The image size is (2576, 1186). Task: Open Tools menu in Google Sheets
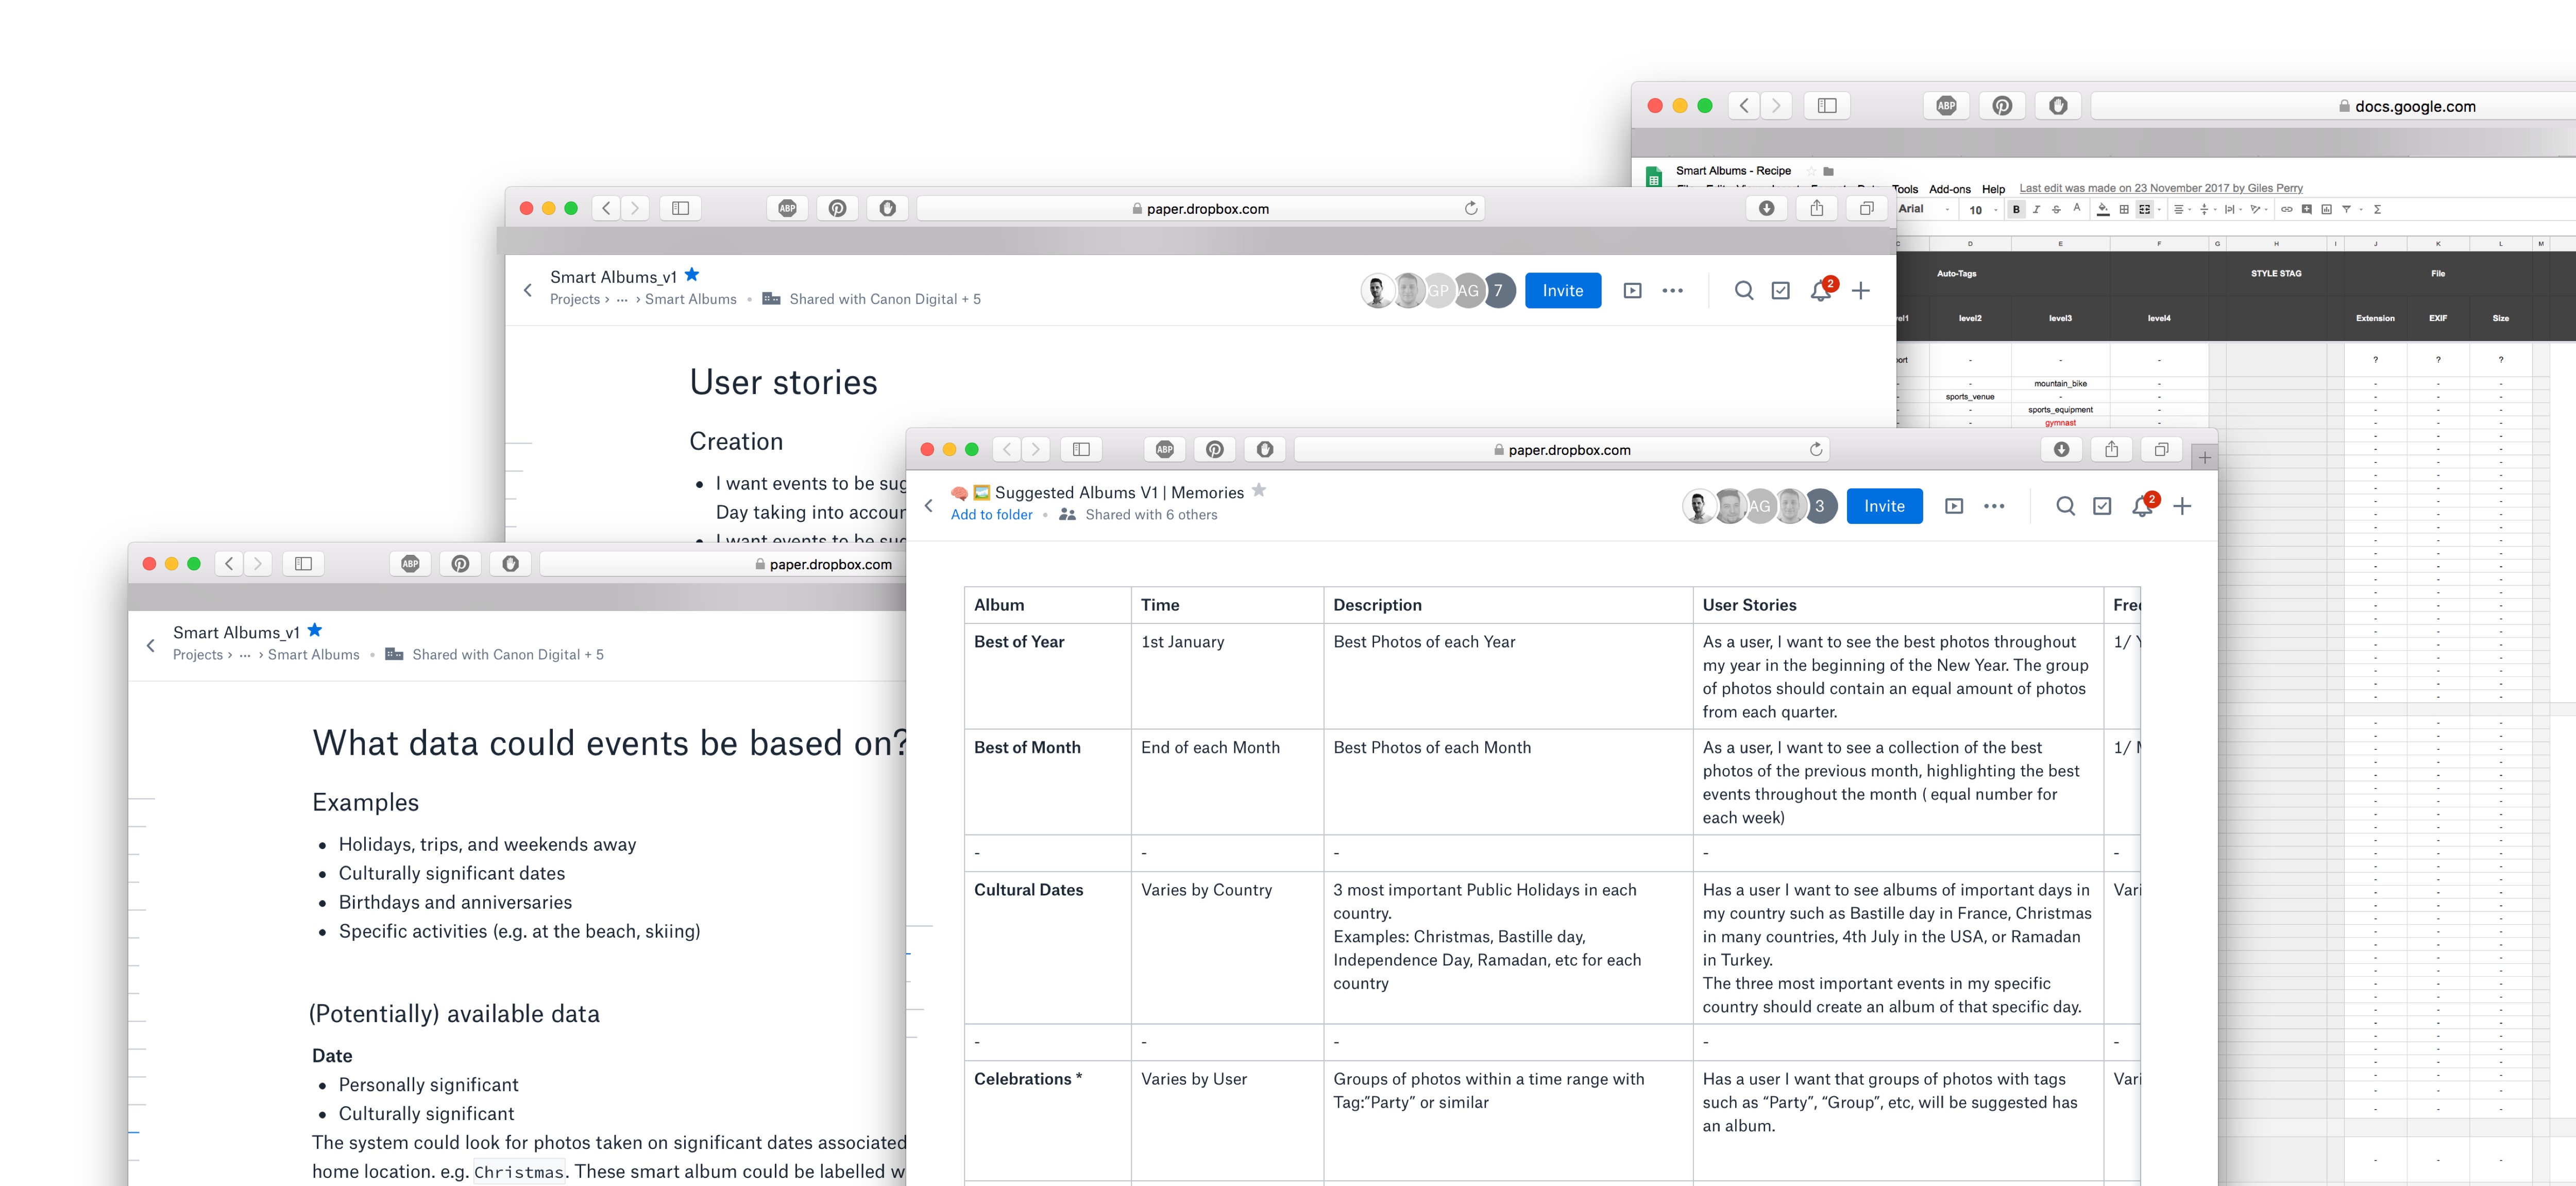[x=1905, y=189]
